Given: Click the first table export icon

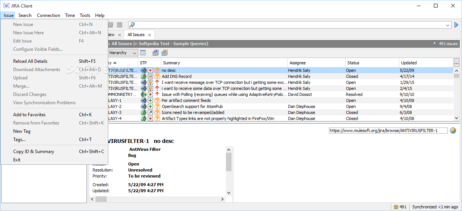Looking at the screenshot, I should click(155, 53).
